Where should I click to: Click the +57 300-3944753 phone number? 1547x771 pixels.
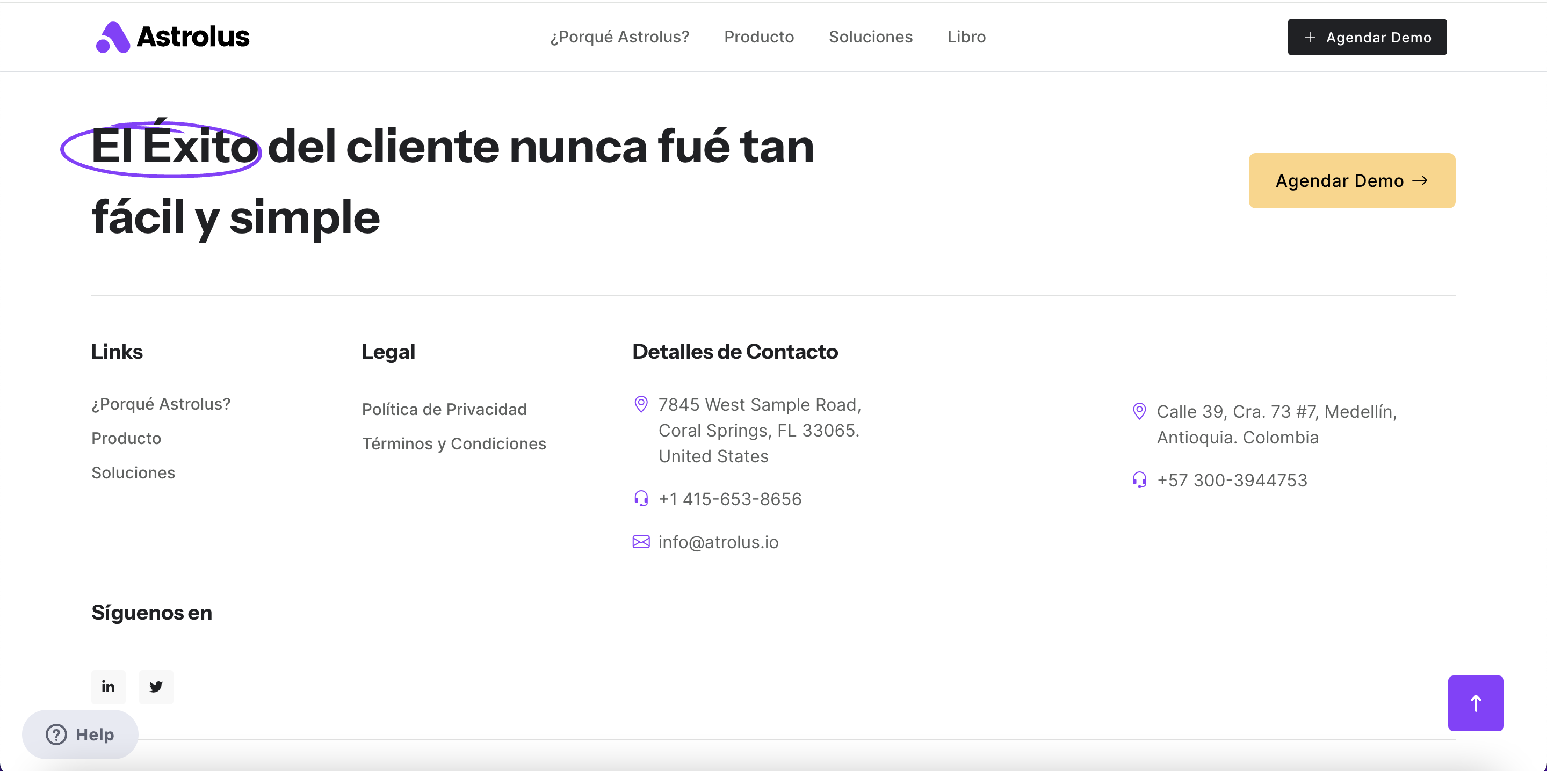(1232, 481)
